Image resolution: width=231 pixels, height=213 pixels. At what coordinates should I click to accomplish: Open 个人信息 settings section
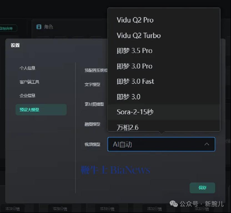point(27,68)
